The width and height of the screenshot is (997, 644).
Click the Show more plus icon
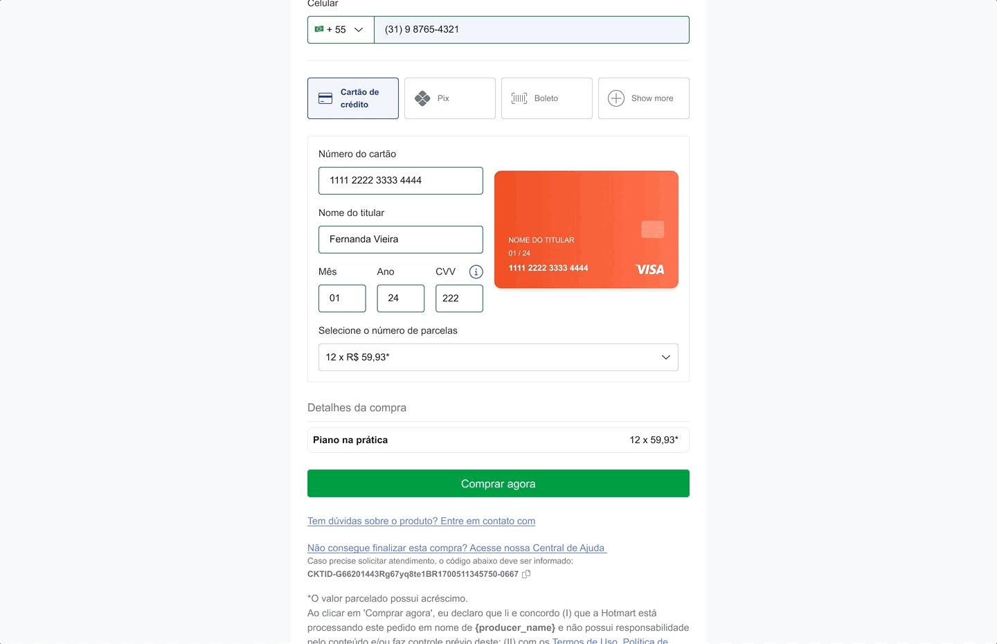coord(616,98)
